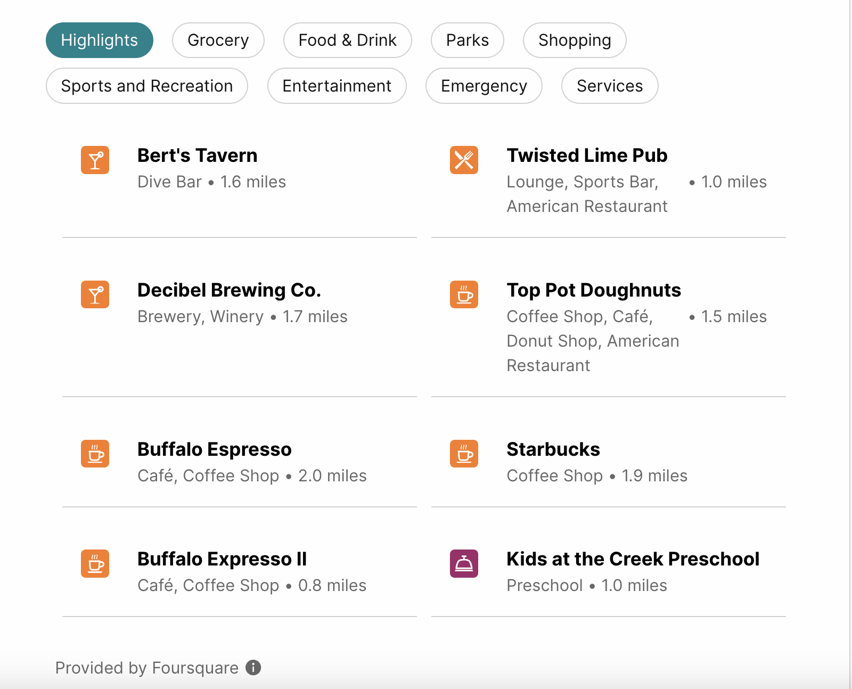Click the coffee cup icon for Top Pot Doughnuts

tap(464, 294)
